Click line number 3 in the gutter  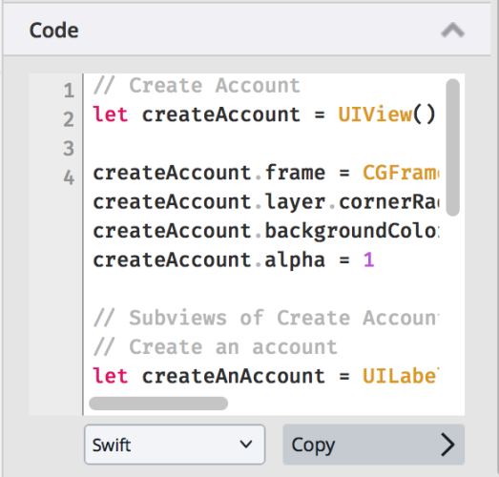(x=69, y=149)
